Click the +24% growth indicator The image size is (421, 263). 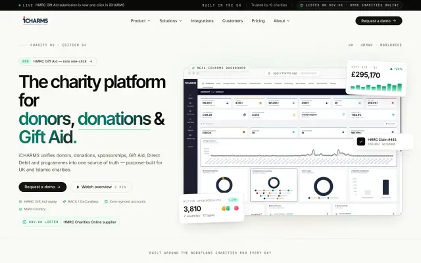click(396, 69)
